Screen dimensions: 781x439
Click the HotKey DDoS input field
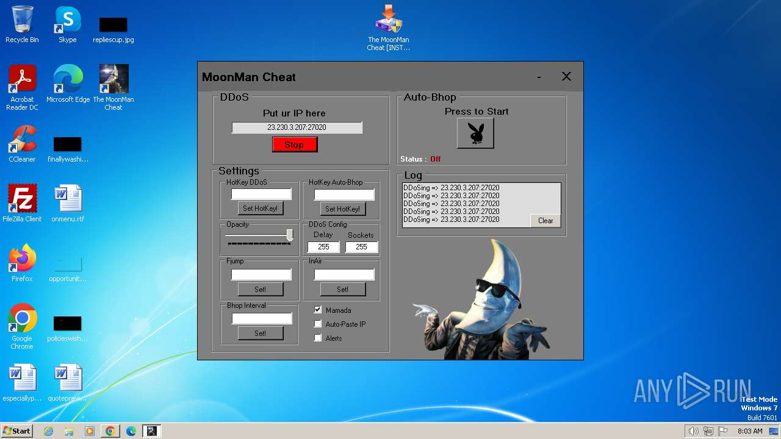[261, 194]
